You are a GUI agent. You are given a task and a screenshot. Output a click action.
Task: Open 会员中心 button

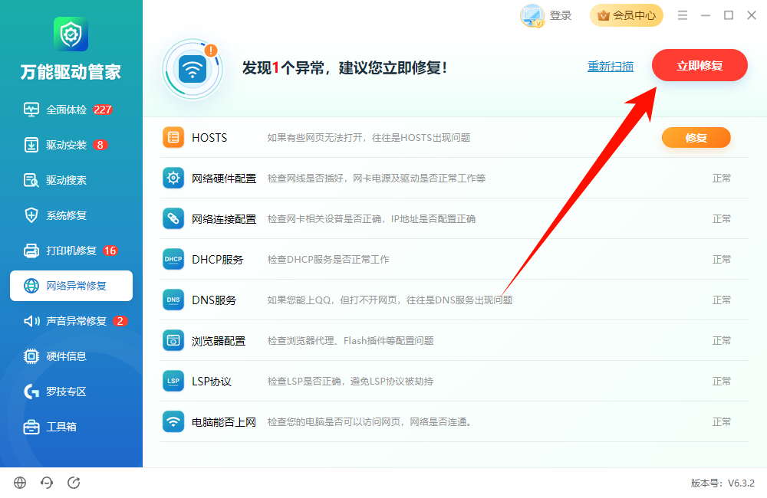click(x=627, y=15)
